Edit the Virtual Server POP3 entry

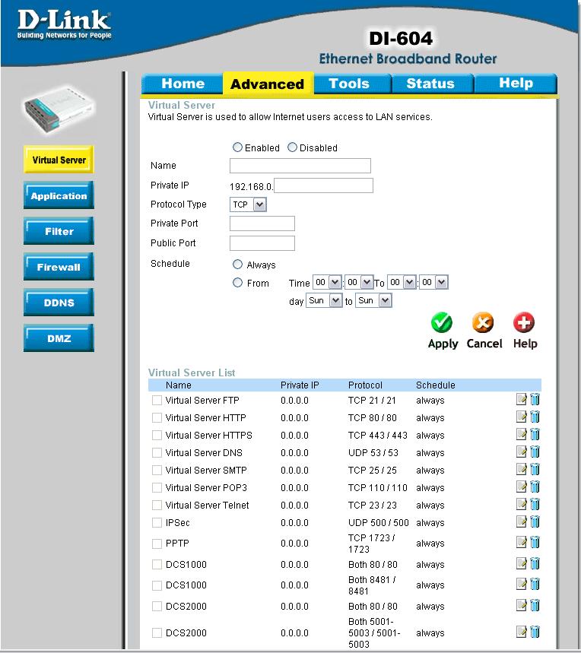pyautogui.click(x=522, y=487)
